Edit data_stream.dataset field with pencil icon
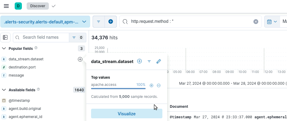The height and width of the screenshot is (121, 287). point(159,61)
